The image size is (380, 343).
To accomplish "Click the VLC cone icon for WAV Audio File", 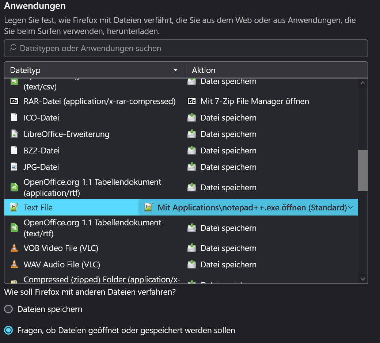I will (x=14, y=264).
